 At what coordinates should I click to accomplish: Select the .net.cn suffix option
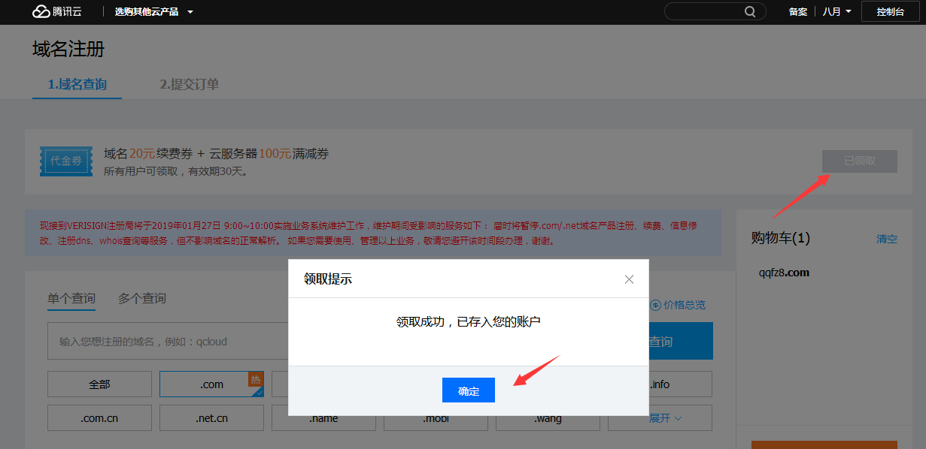pyautogui.click(x=211, y=418)
